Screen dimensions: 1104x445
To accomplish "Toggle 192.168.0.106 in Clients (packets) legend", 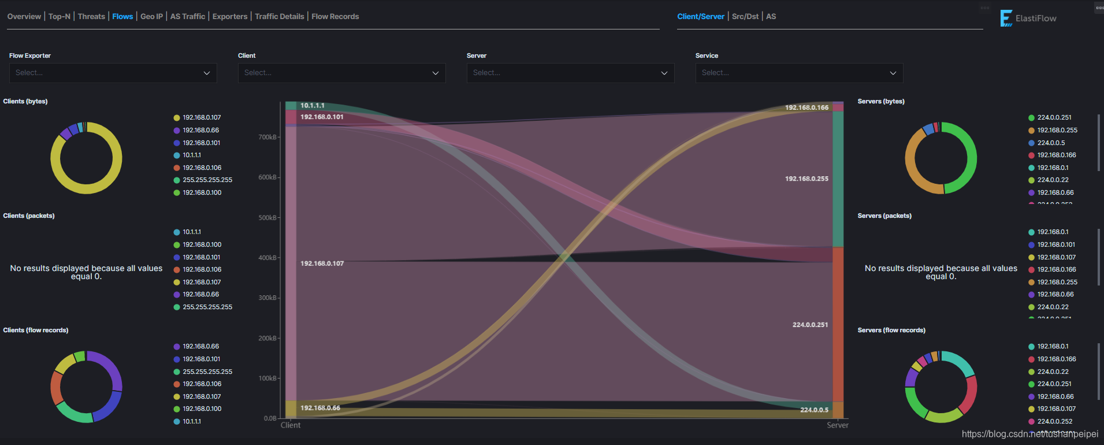I will tap(198, 270).
